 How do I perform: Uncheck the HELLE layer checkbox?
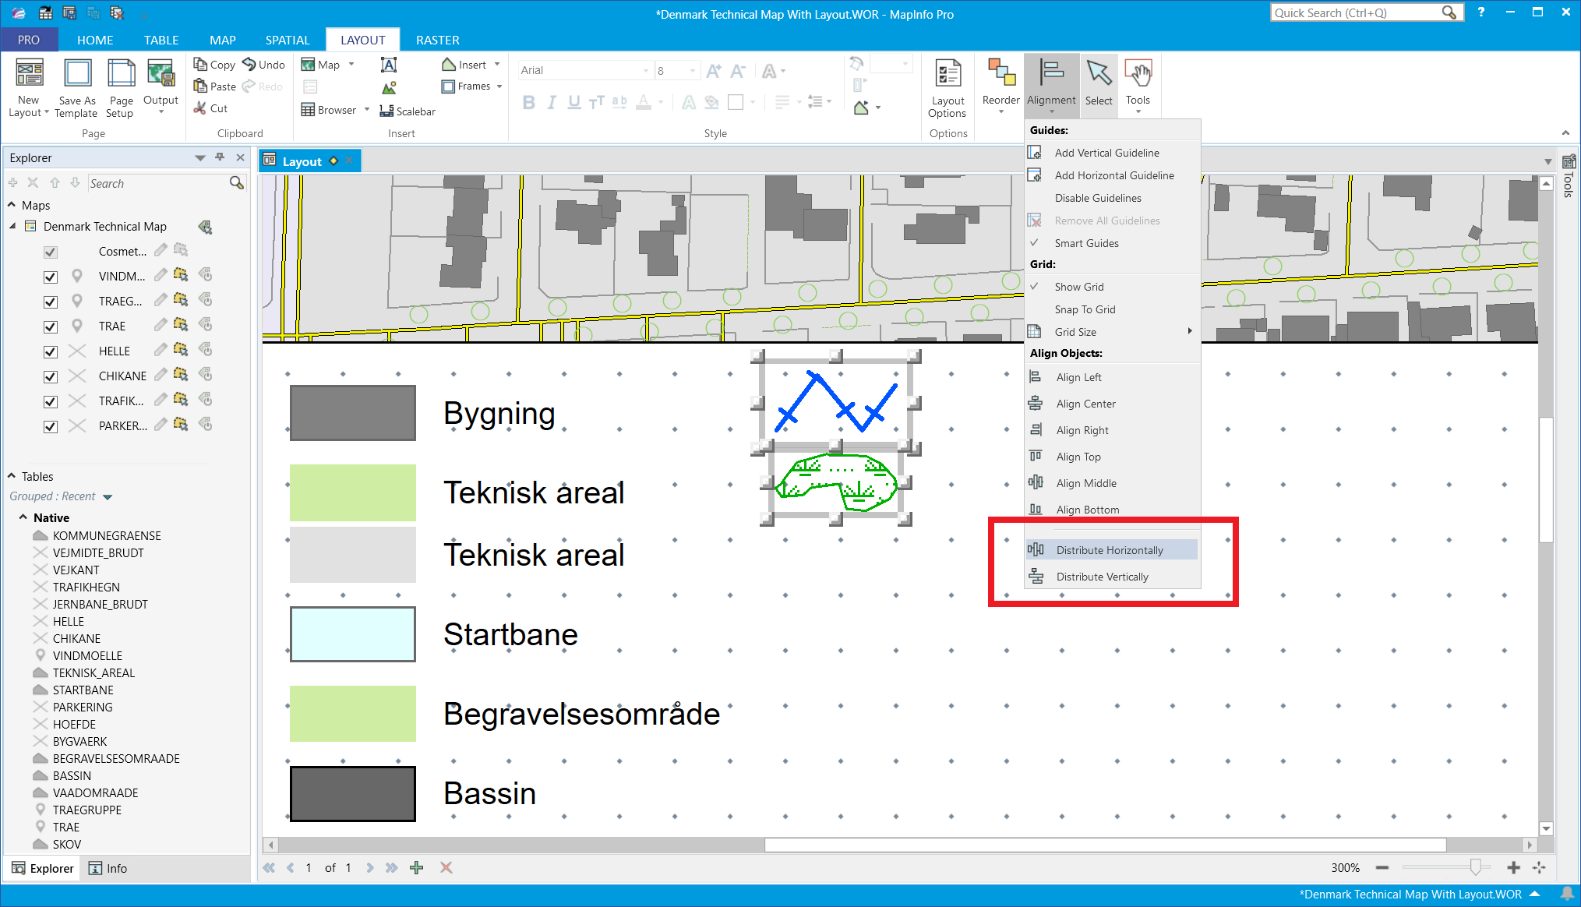(51, 351)
